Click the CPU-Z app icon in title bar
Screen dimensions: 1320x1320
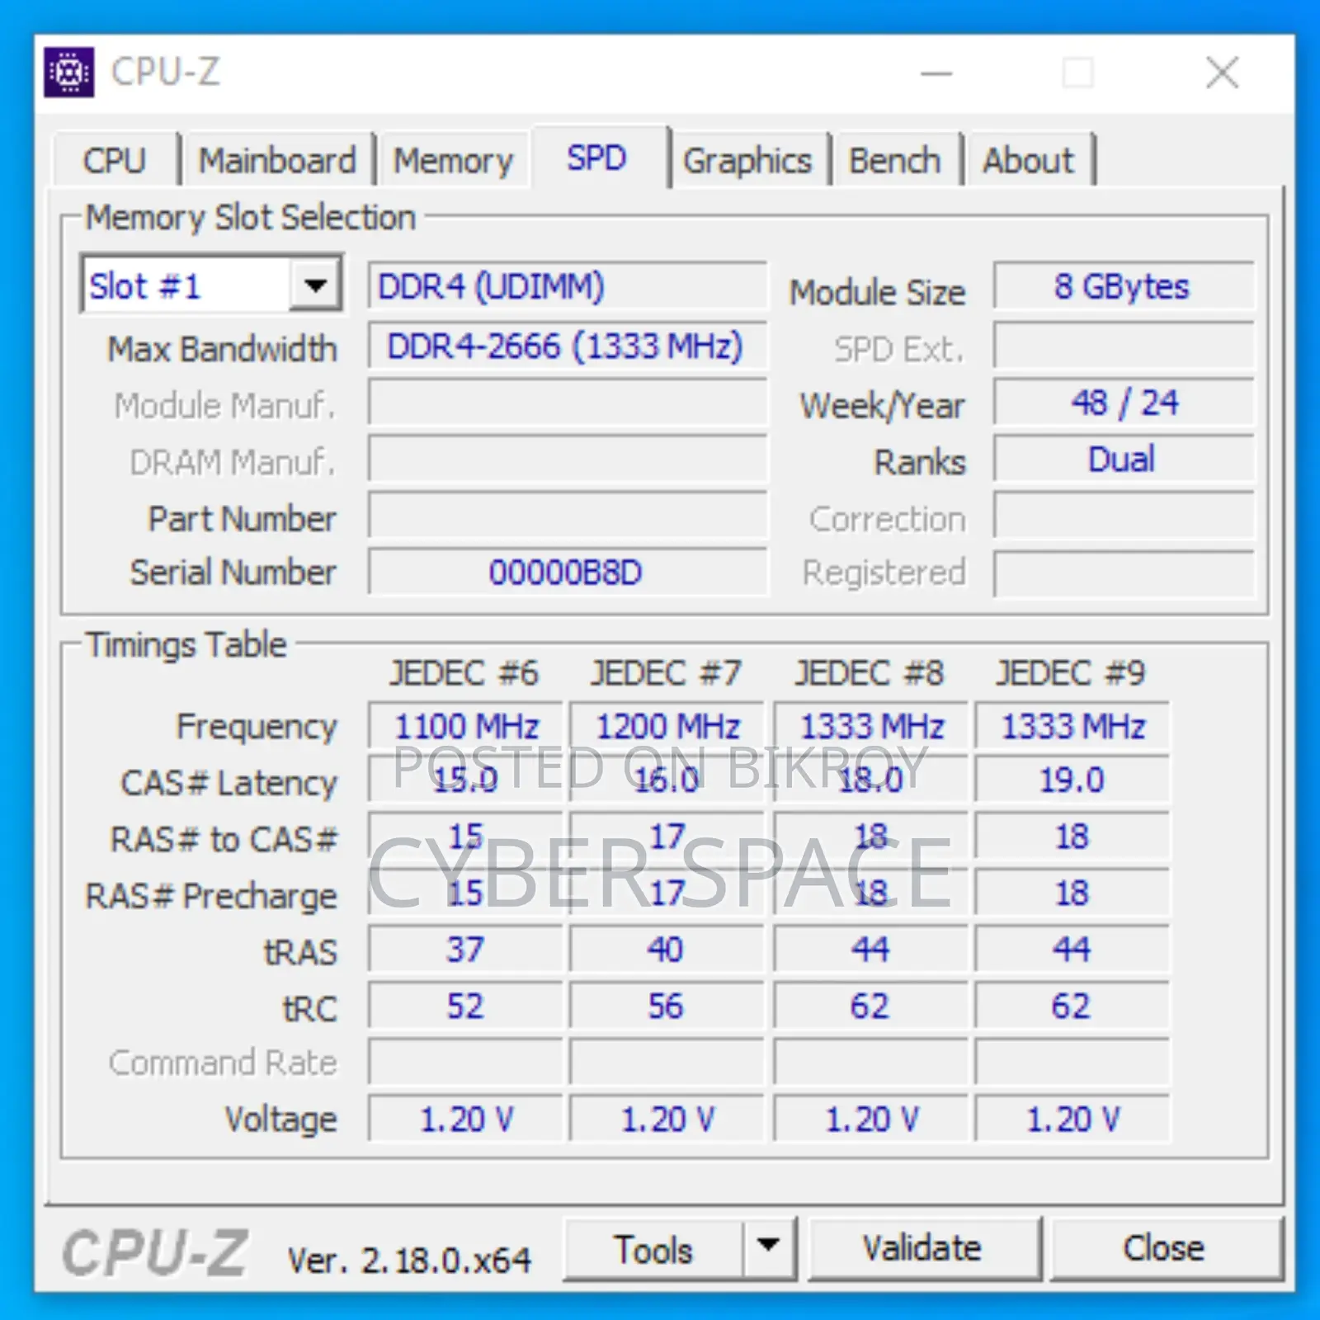(x=69, y=73)
